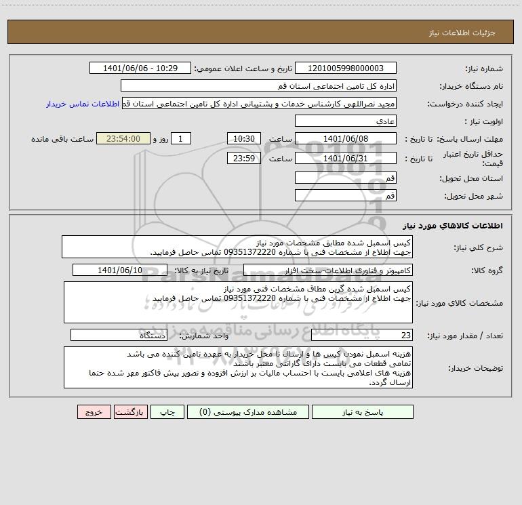Click the heading اطلاعات کالاهای مورد نیاز
The width and height of the screenshot is (522, 505).
(453, 225)
